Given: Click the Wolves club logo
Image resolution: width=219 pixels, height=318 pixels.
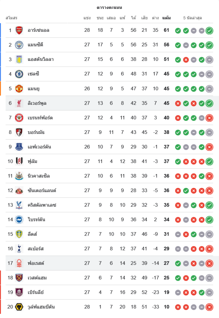Looking at the screenshot, I should tap(19, 307).
